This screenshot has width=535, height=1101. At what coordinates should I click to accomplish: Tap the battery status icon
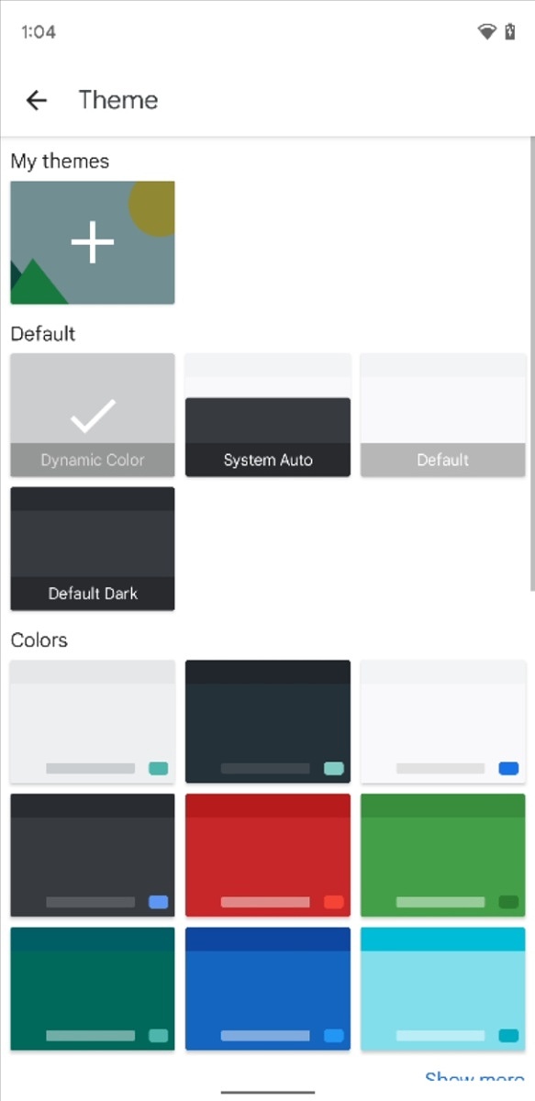tap(511, 32)
